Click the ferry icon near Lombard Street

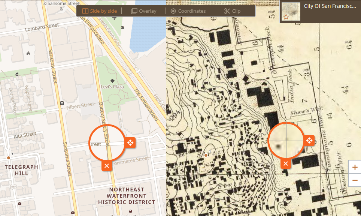[28, 54]
